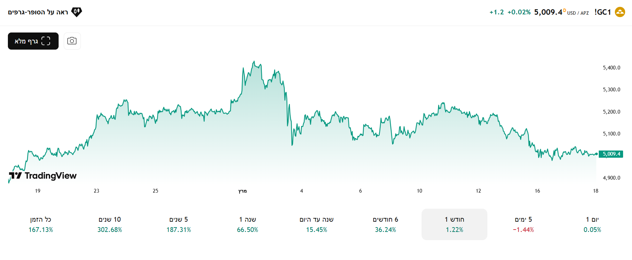Click the supercharts candlestick icon
This screenshot has height=260, width=632.
click(76, 12)
